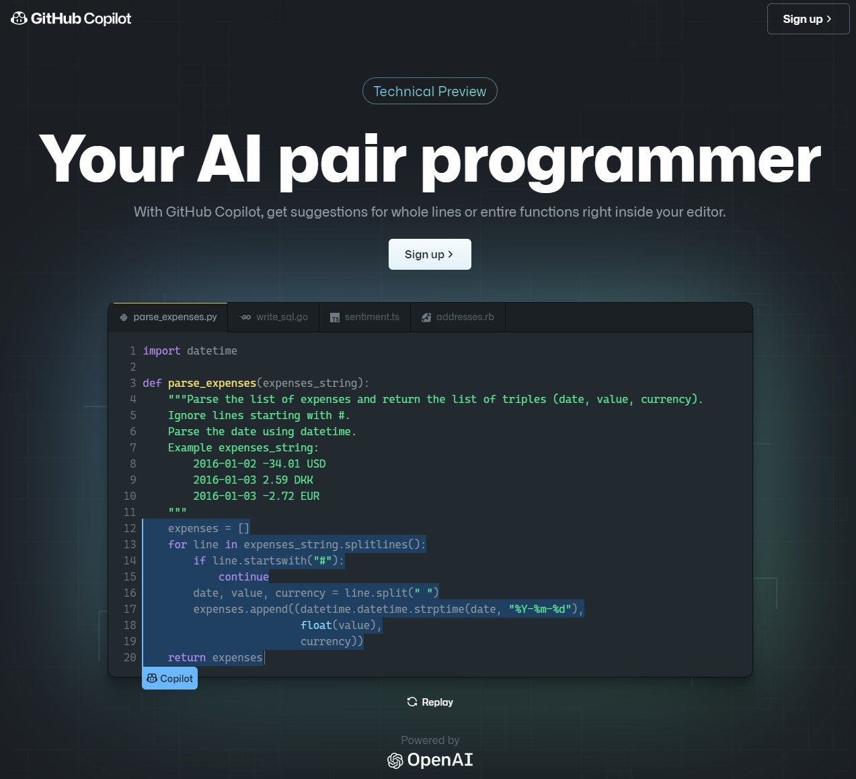Open the sentiment.ts tab
856x779 pixels.
(x=364, y=317)
